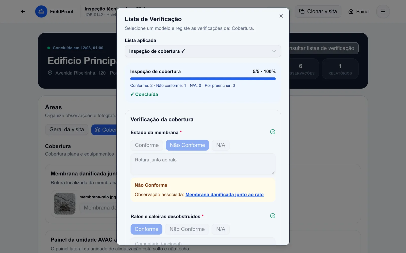Viewport: 406px width, 253px height.
Task: Open the Lista aplicada dropdown
Action: (x=203, y=51)
